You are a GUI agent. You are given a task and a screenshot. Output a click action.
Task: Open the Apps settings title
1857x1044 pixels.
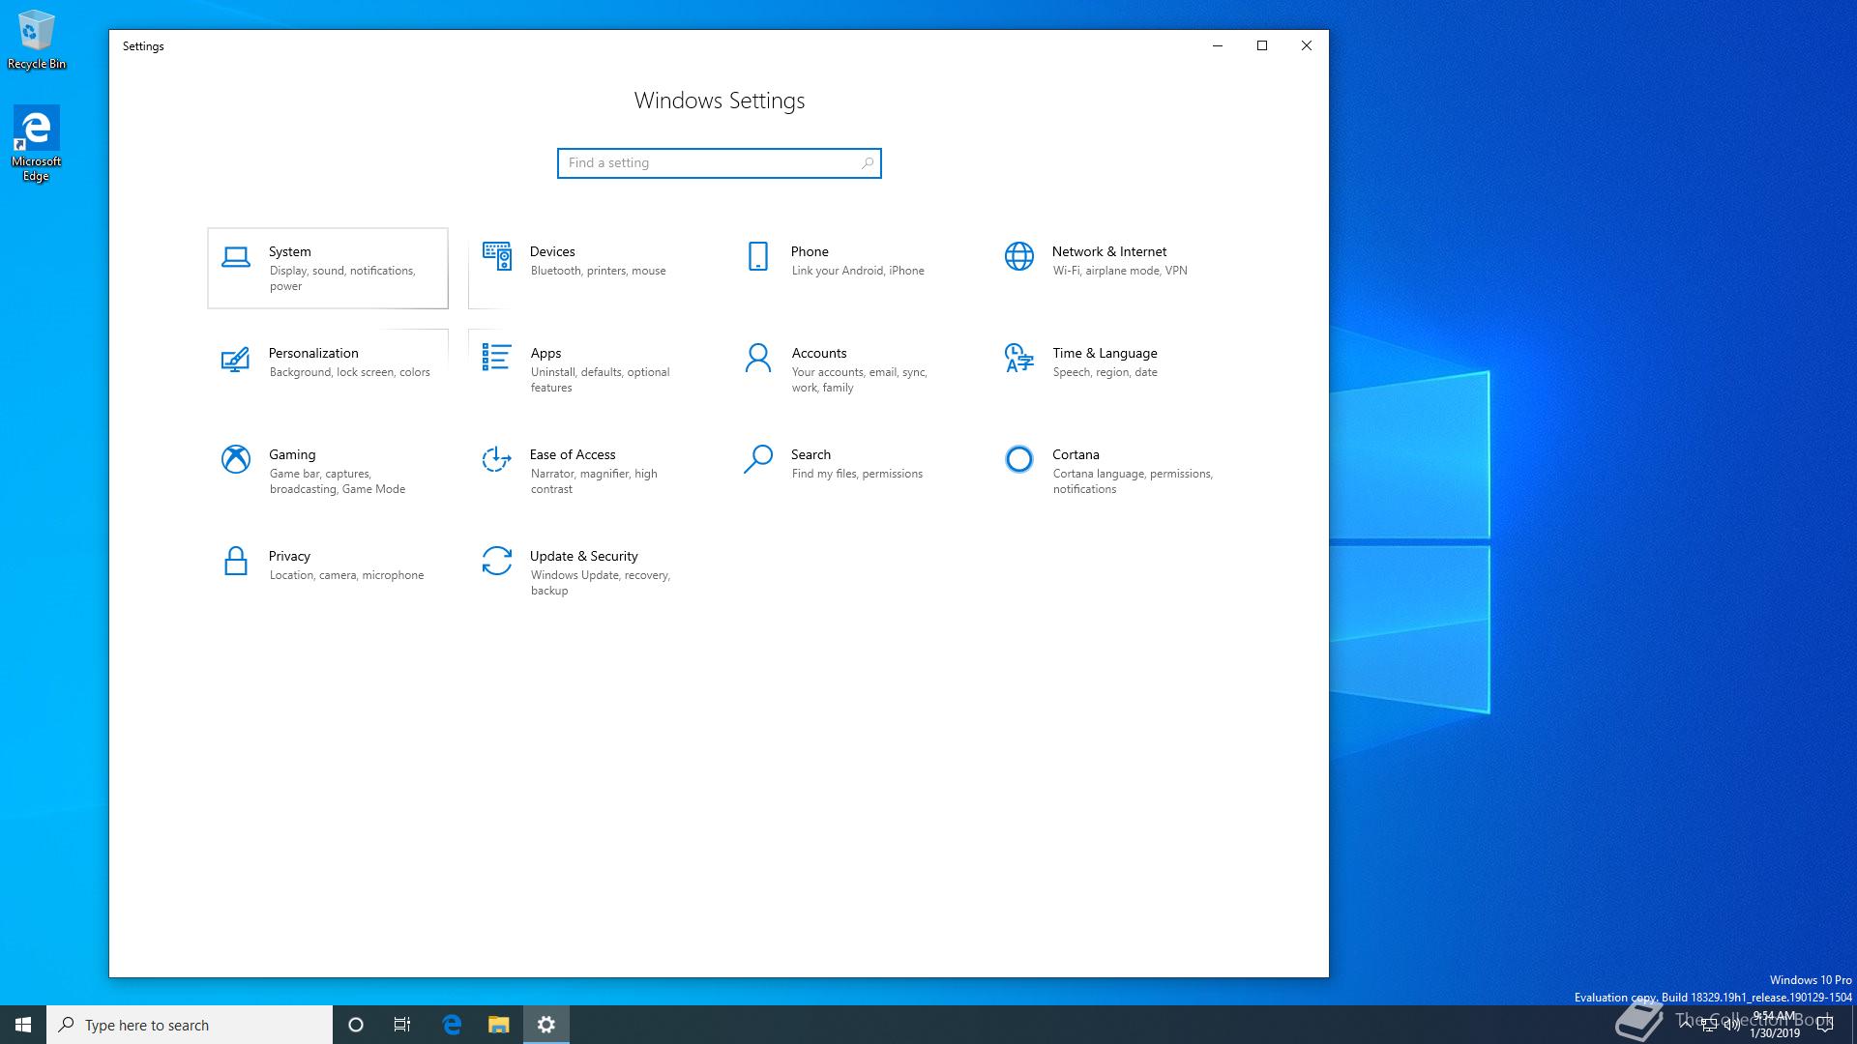545,354
